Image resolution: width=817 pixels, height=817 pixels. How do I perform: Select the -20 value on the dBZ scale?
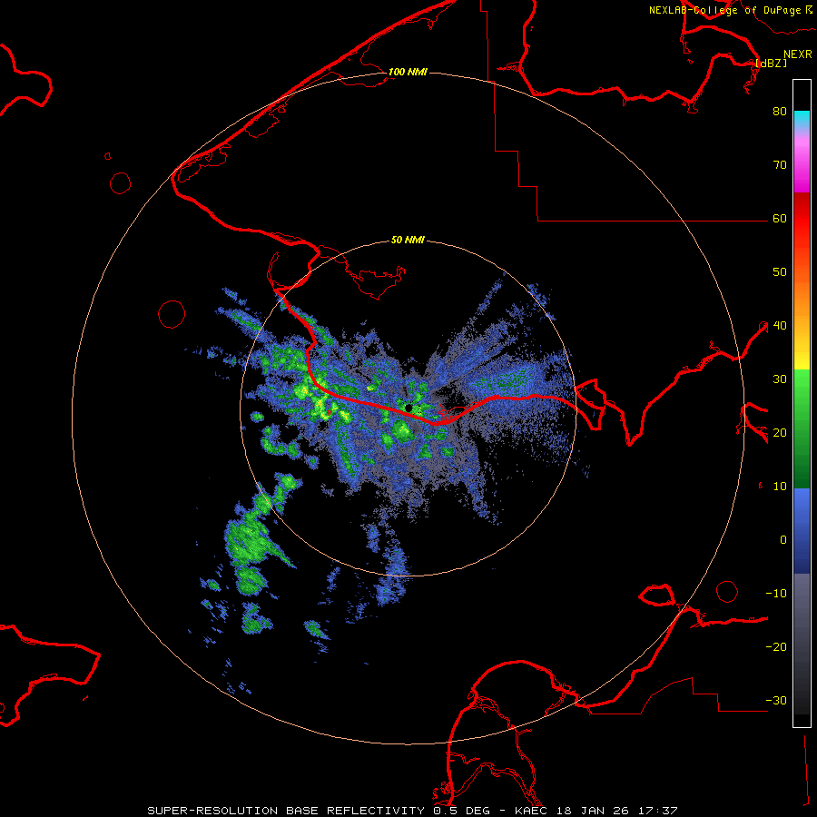click(776, 646)
